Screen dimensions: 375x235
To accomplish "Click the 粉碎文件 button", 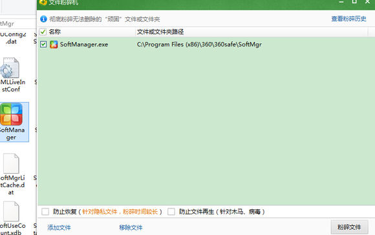I will 349,227.
